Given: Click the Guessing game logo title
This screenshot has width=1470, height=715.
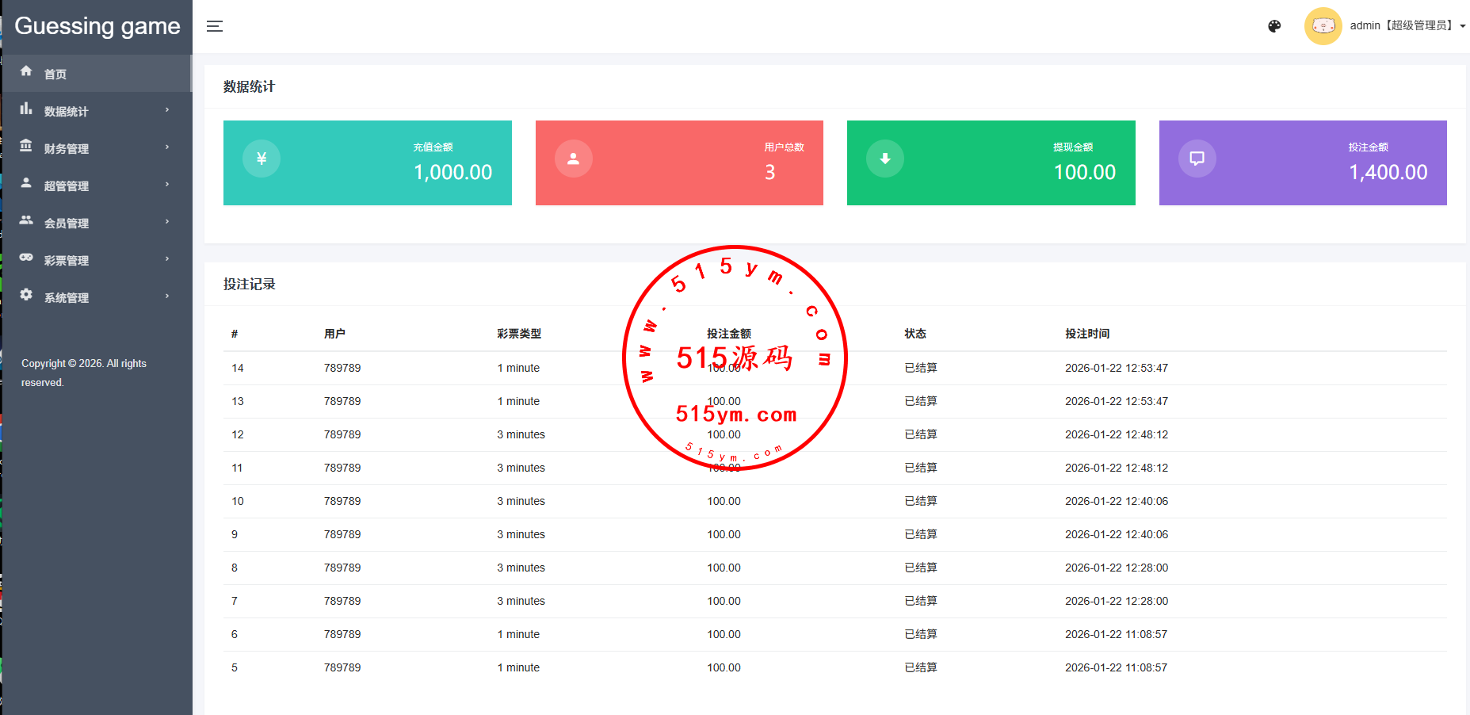Looking at the screenshot, I should [97, 26].
